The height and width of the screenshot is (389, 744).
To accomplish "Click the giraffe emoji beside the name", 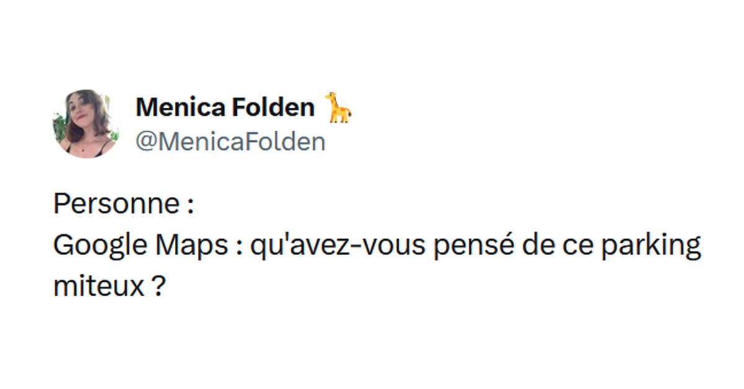I will pos(339,107).
